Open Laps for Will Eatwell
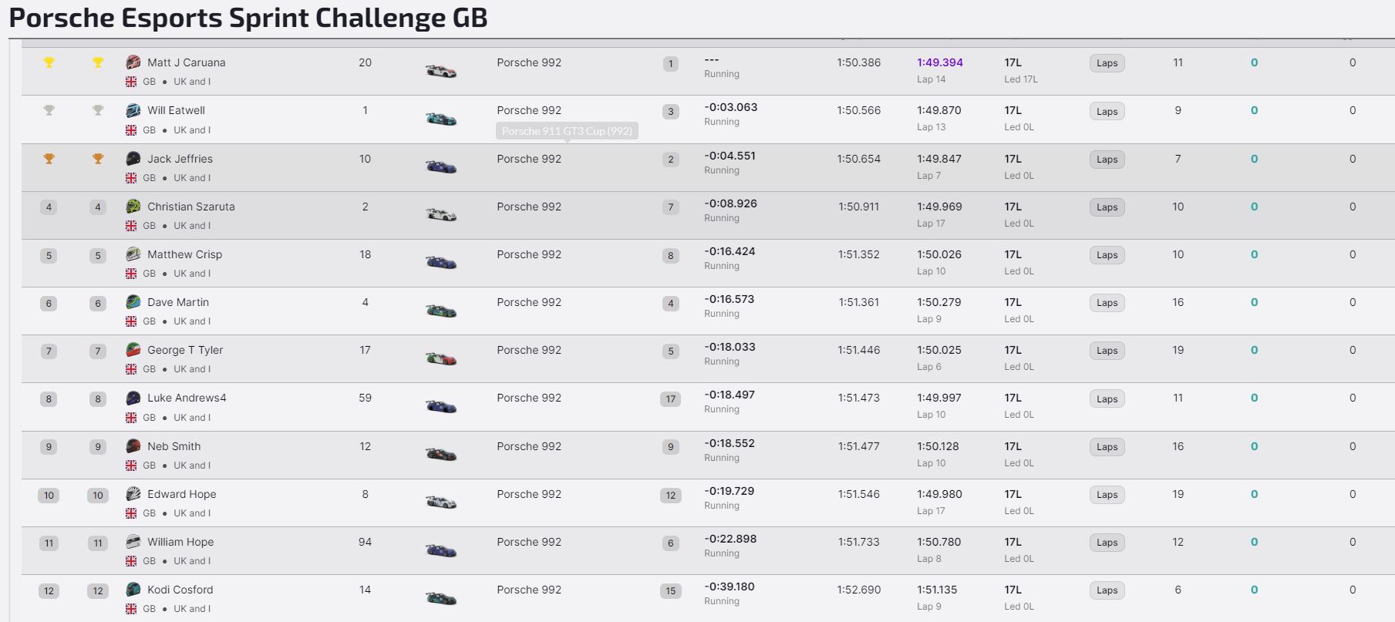 [x=1107, y=111]
